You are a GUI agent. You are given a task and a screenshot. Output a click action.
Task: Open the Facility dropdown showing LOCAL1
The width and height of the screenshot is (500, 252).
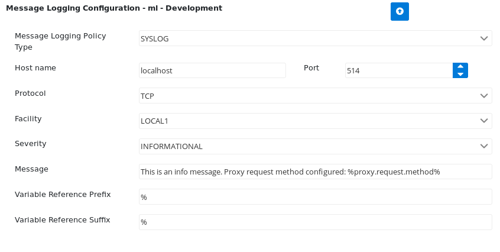tap(316, 121)
